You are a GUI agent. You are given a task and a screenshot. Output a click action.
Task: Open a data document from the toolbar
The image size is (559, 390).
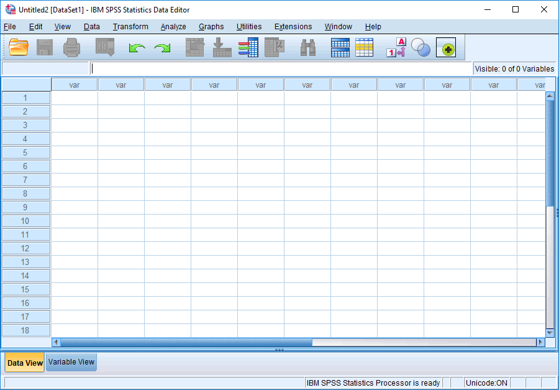pos(17,47)
